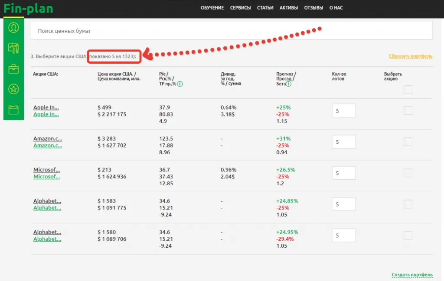Open the green Amazon.c... company link
Viewport: 444px width, 281px height.
tap(48, 146)
